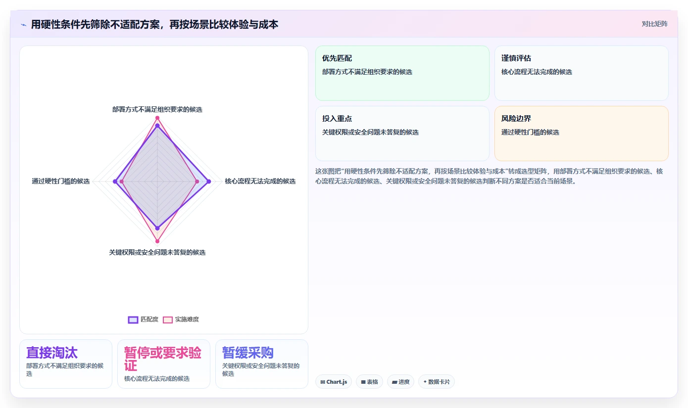Toggle the 匹配度 legend swatch
The image size is (688, 408).
133,319
